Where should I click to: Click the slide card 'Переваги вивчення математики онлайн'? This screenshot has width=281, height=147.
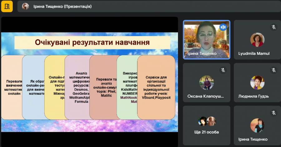pos(12,87)
